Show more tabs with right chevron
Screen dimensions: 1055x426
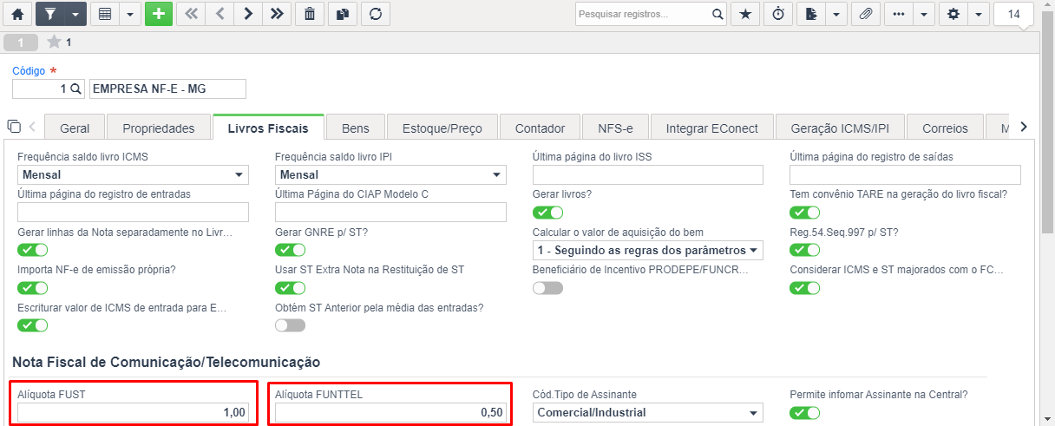click(x=1024, y=127)
